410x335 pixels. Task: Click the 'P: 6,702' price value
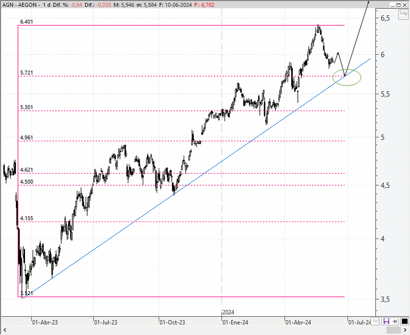[204, 5]
